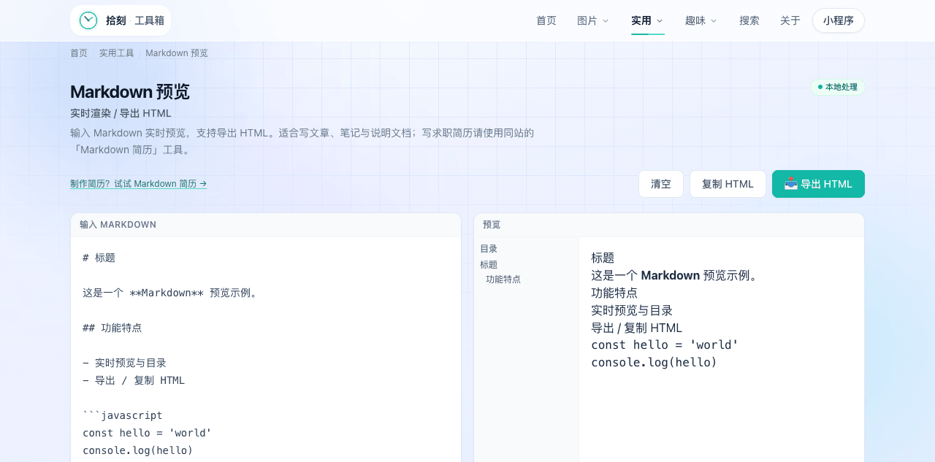
Task: Click the clock logo icon in header
Action: click(88, 20)
